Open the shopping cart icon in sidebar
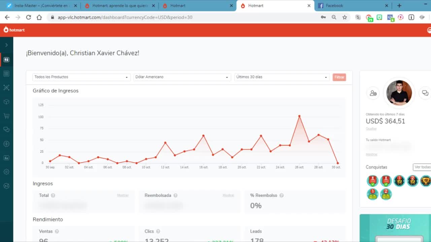The image size is (431, 242). click(x=6, y=116)
